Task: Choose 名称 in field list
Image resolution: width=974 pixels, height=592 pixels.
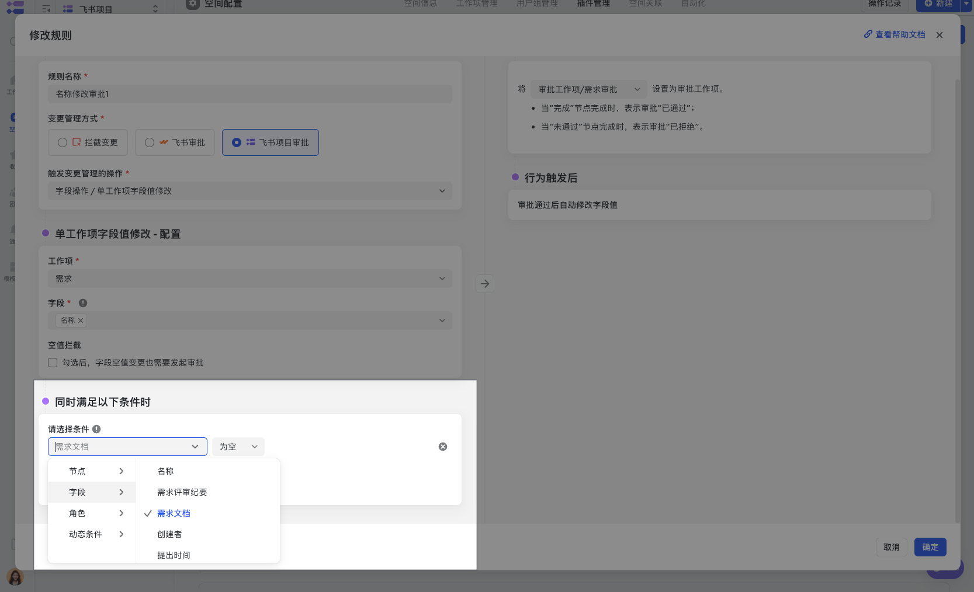Action: tap(208, 471)
